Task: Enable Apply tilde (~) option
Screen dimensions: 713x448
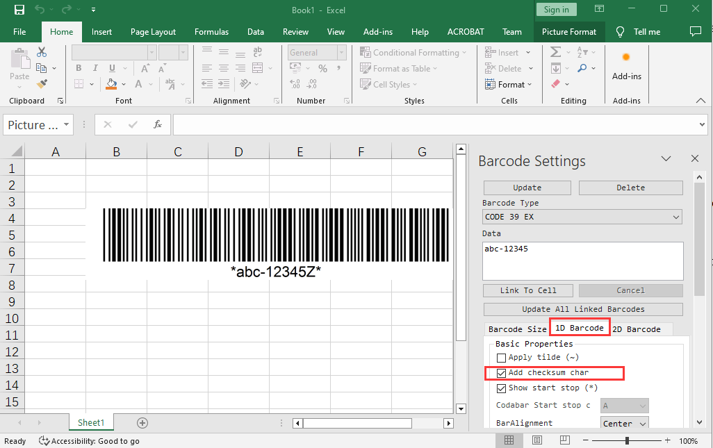Action: [501, 357]
